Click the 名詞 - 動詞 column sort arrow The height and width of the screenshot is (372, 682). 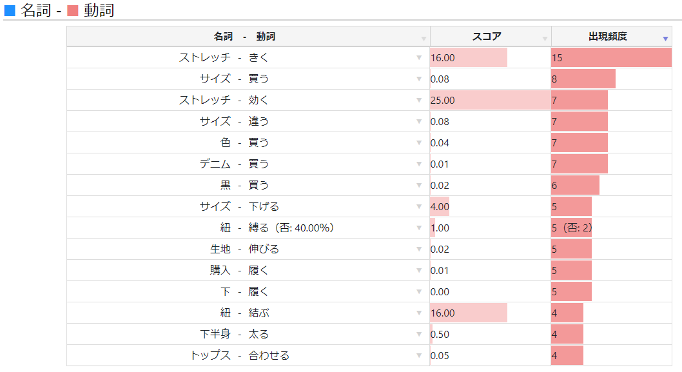(424, 39)
